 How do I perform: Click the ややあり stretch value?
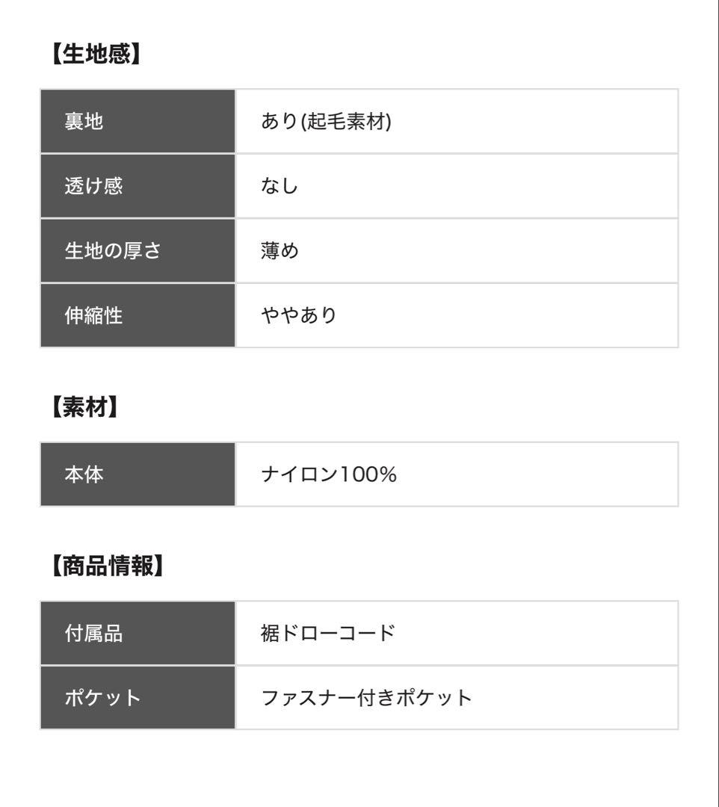(298, 315)
